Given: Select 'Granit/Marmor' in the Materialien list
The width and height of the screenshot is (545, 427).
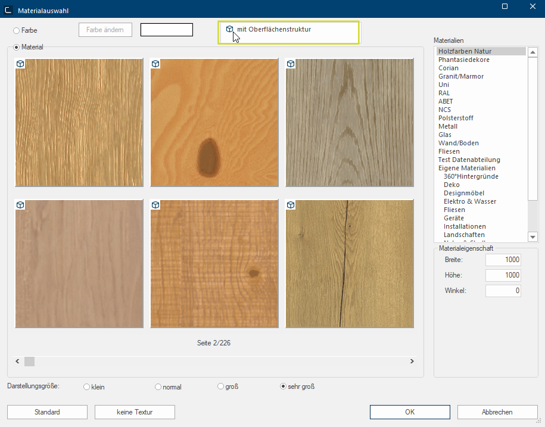Looking at the screenshot, I should tap(461, 76).
